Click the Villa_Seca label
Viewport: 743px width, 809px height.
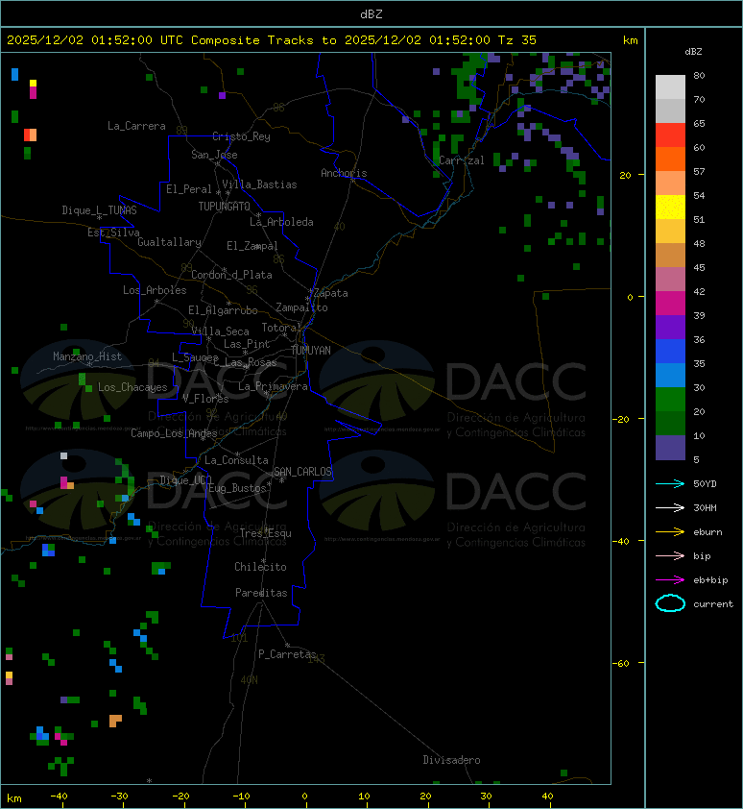(x=220, y=331)
